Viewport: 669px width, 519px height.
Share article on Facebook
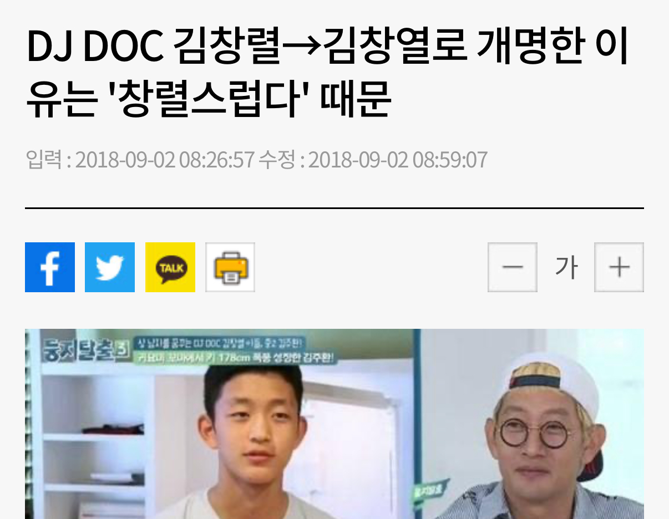pos(50,267)
